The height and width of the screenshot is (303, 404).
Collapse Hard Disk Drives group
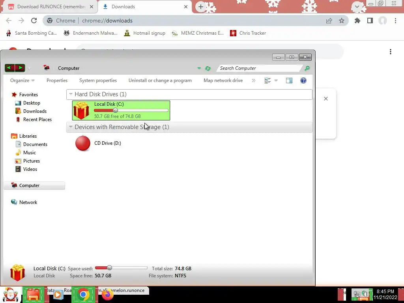pos(71,94)
